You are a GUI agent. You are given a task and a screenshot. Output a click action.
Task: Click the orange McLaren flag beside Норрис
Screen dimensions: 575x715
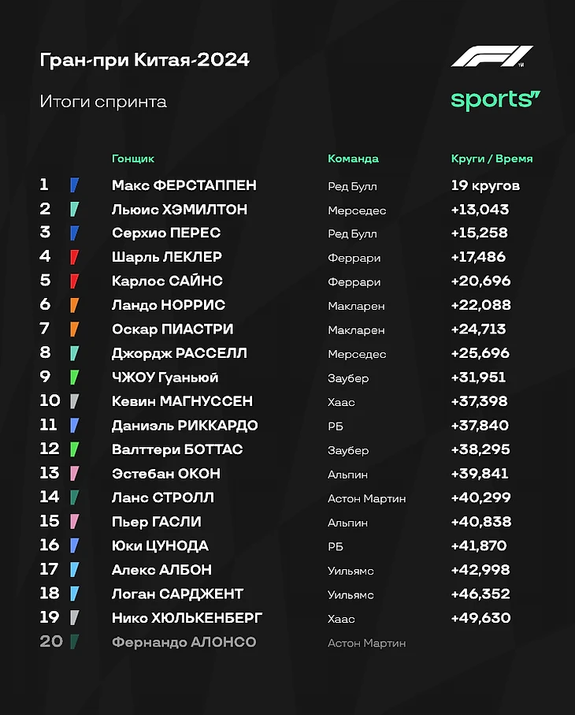click(x=74, y=305)
